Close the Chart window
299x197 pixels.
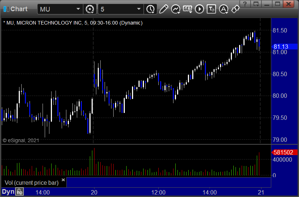[289, 4]
